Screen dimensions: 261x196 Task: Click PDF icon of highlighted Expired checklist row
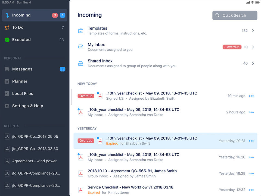pyautogui.click(x=100, y=141)
